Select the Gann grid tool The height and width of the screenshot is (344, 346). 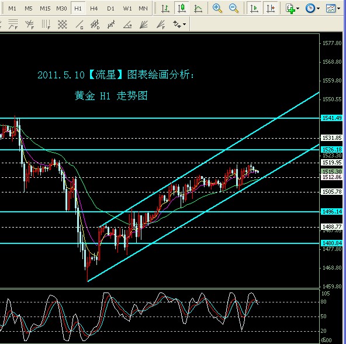click(62, 25)
